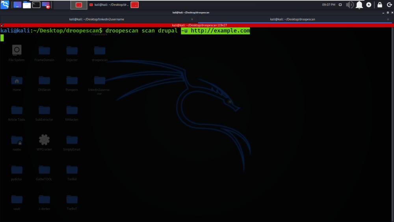Image resolution: width=394 pixels, height=222 pixels.
Task: Click the show desktop panel icon
Action: tap(17, 5)
